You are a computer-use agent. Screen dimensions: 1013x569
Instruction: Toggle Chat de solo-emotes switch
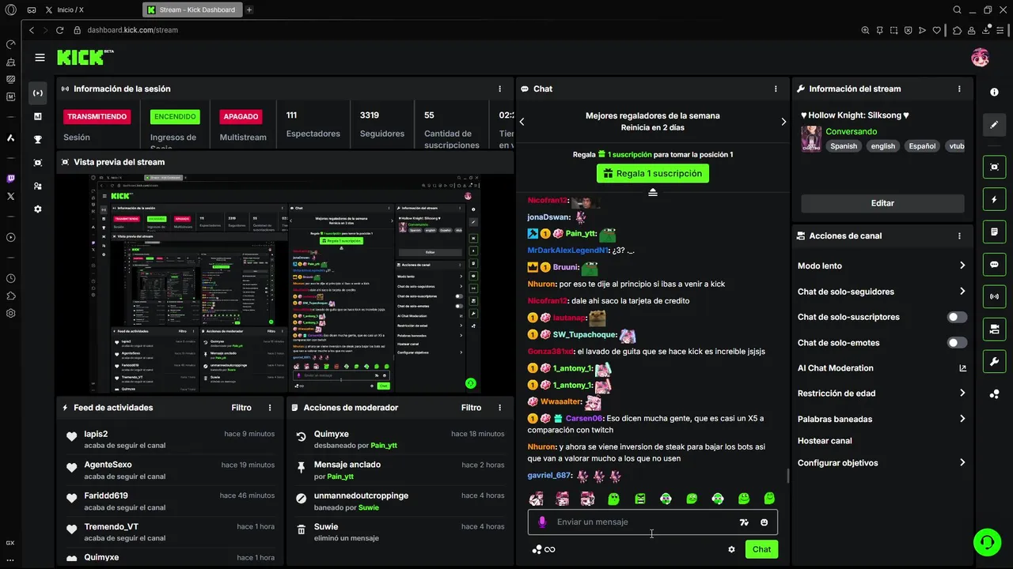(957, 343)
